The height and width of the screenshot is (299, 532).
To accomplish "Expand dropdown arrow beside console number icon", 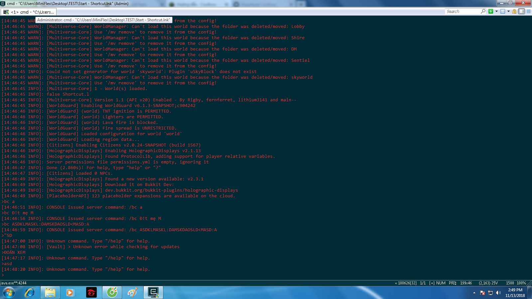I will tap(508, 11).
